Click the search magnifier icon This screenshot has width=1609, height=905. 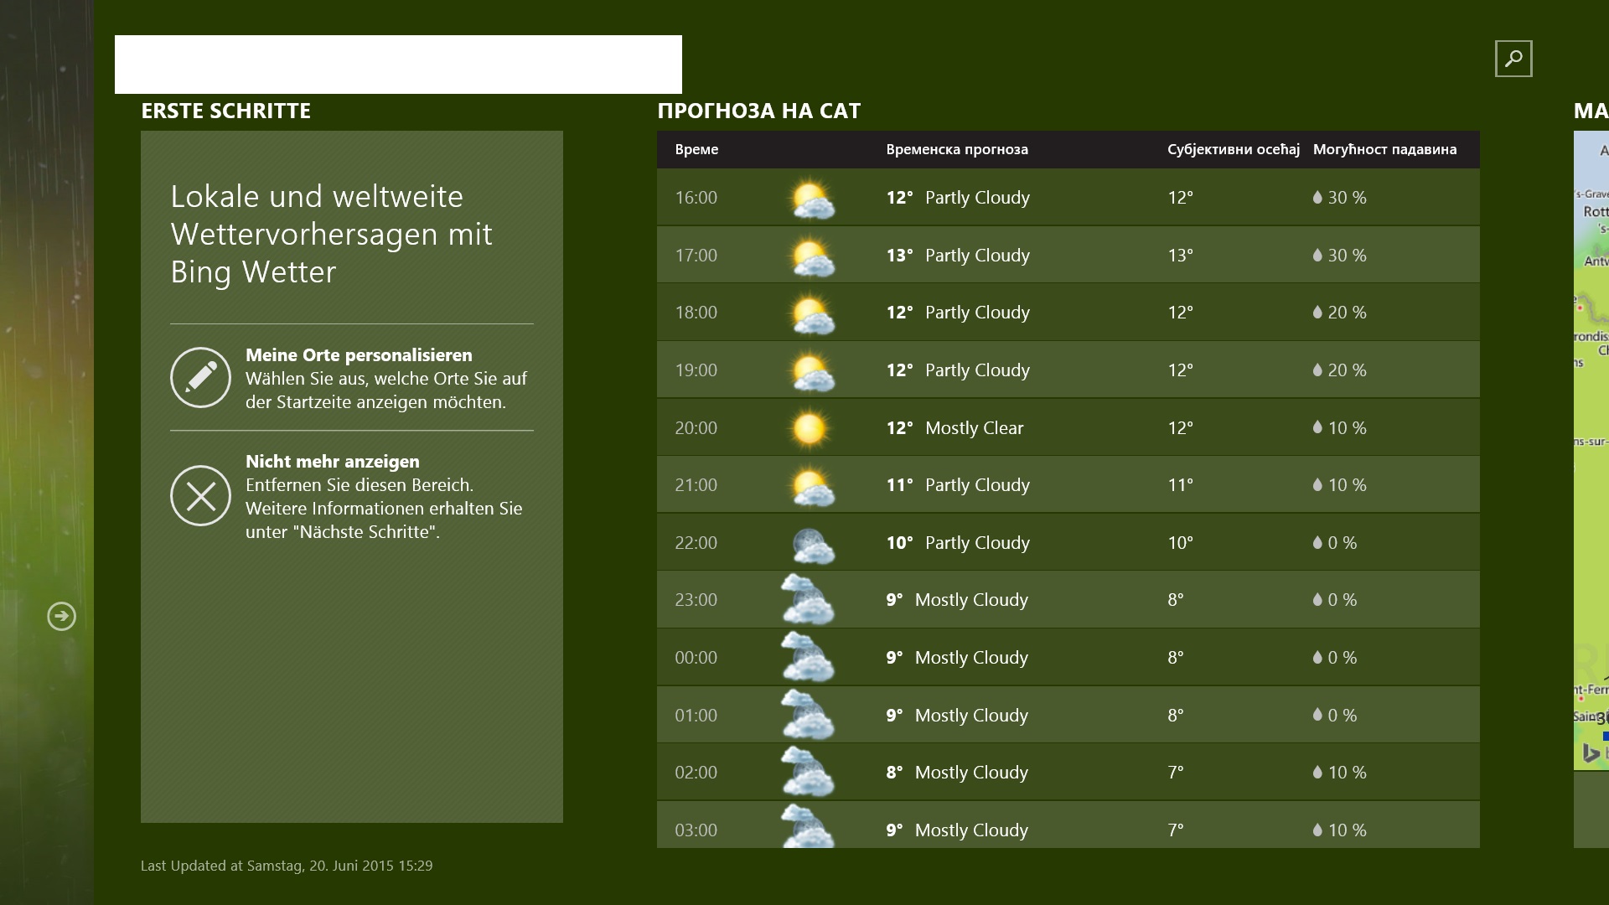[x=1513, y=59]
